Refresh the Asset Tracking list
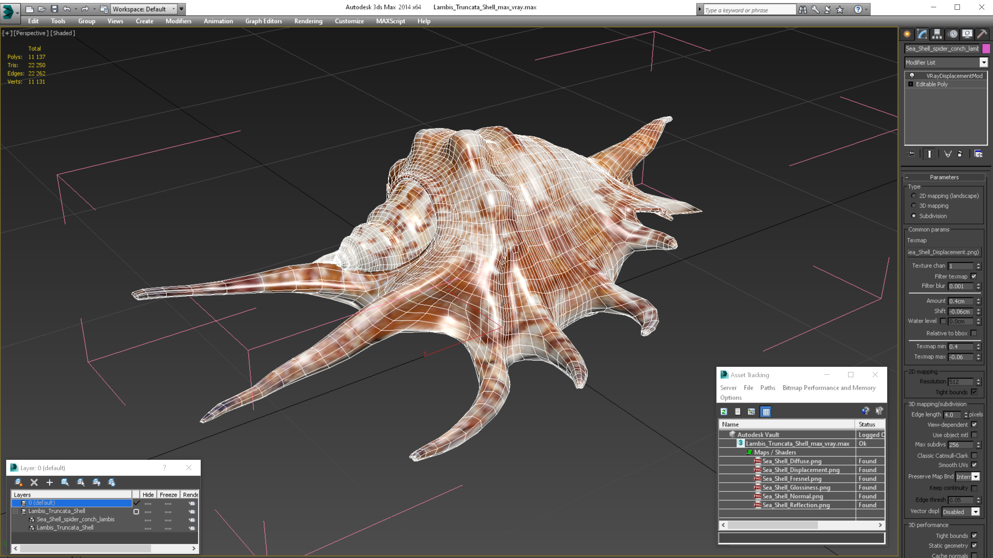 [724, 412]
